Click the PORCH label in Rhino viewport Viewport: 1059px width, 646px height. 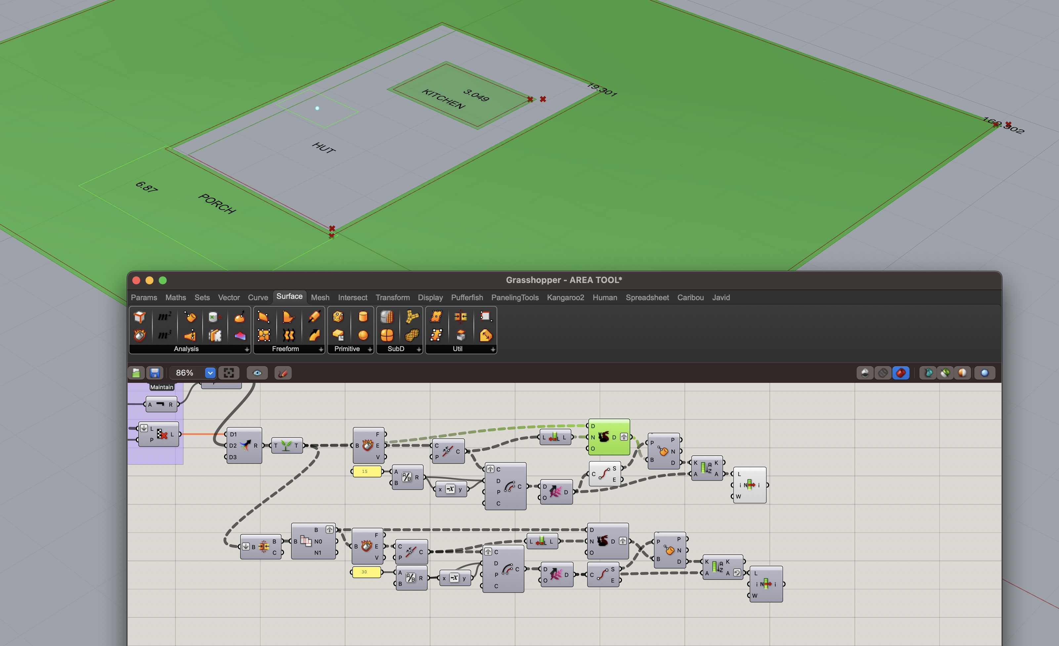[217, 204]
